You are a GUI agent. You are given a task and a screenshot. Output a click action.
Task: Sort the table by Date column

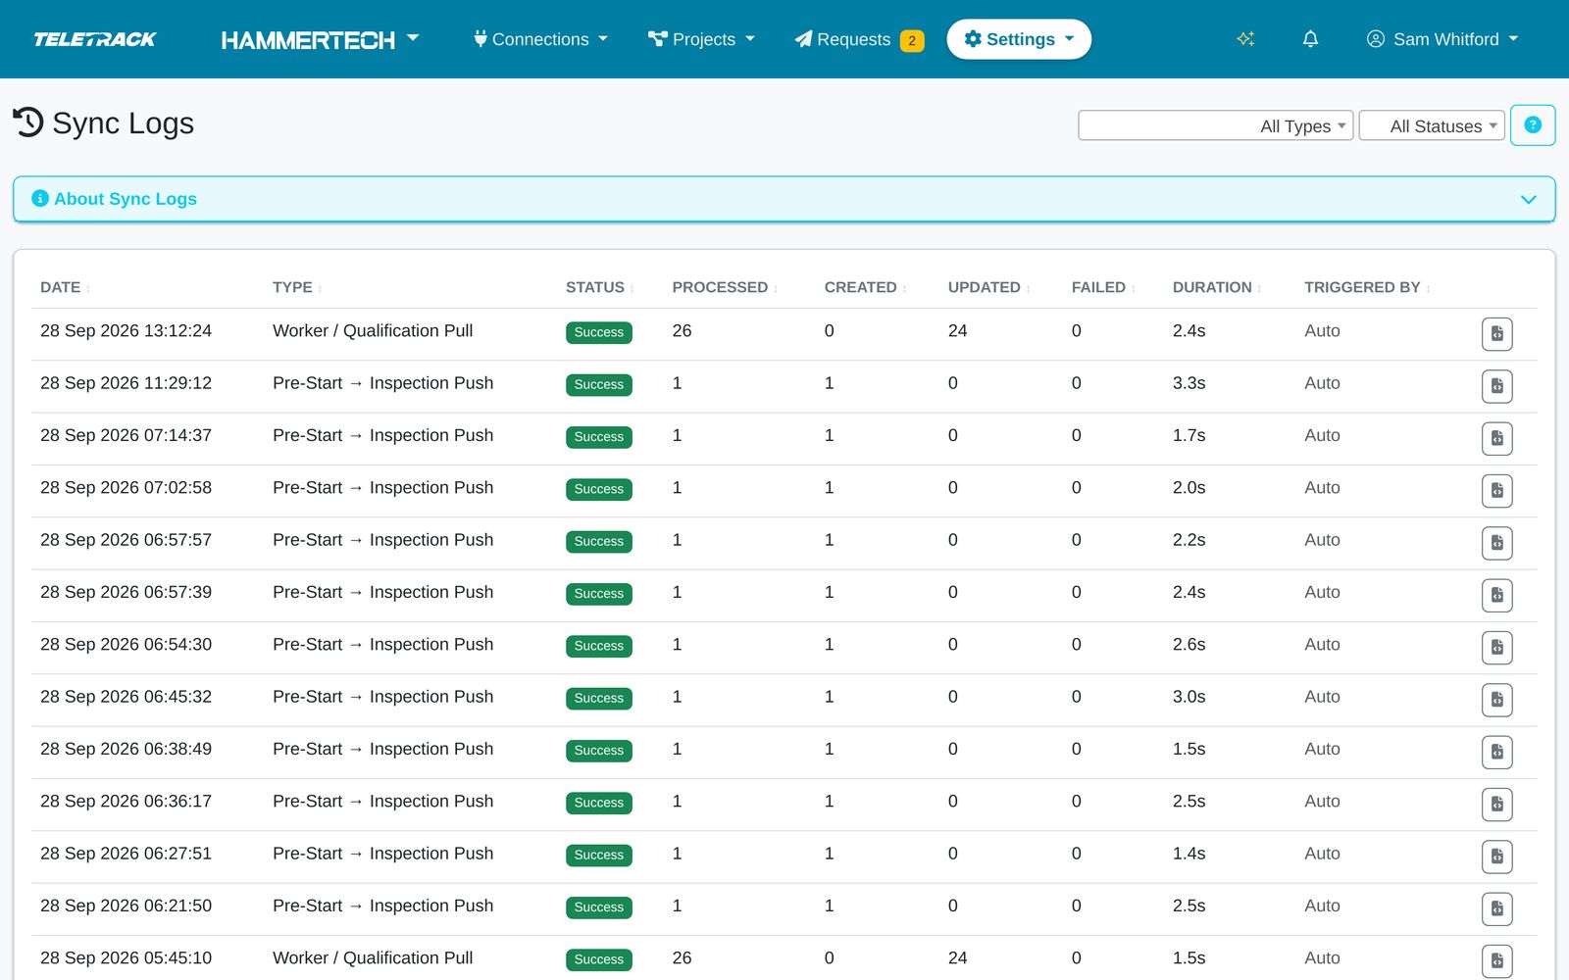point(65,287)
